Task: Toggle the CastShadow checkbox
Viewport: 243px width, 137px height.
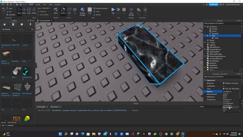Action: [224, 86]
